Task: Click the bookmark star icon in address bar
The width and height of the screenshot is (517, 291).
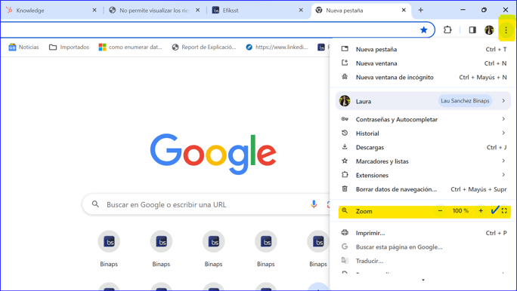Action: click(424, 30)
